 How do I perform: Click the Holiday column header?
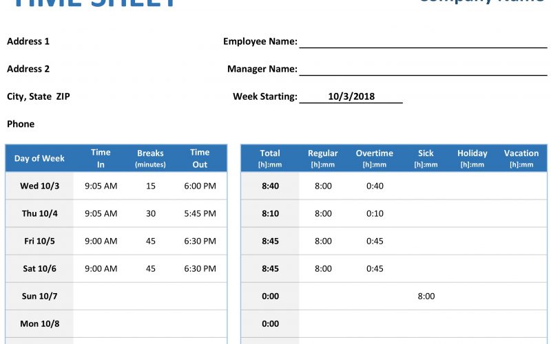coord(472,158)
